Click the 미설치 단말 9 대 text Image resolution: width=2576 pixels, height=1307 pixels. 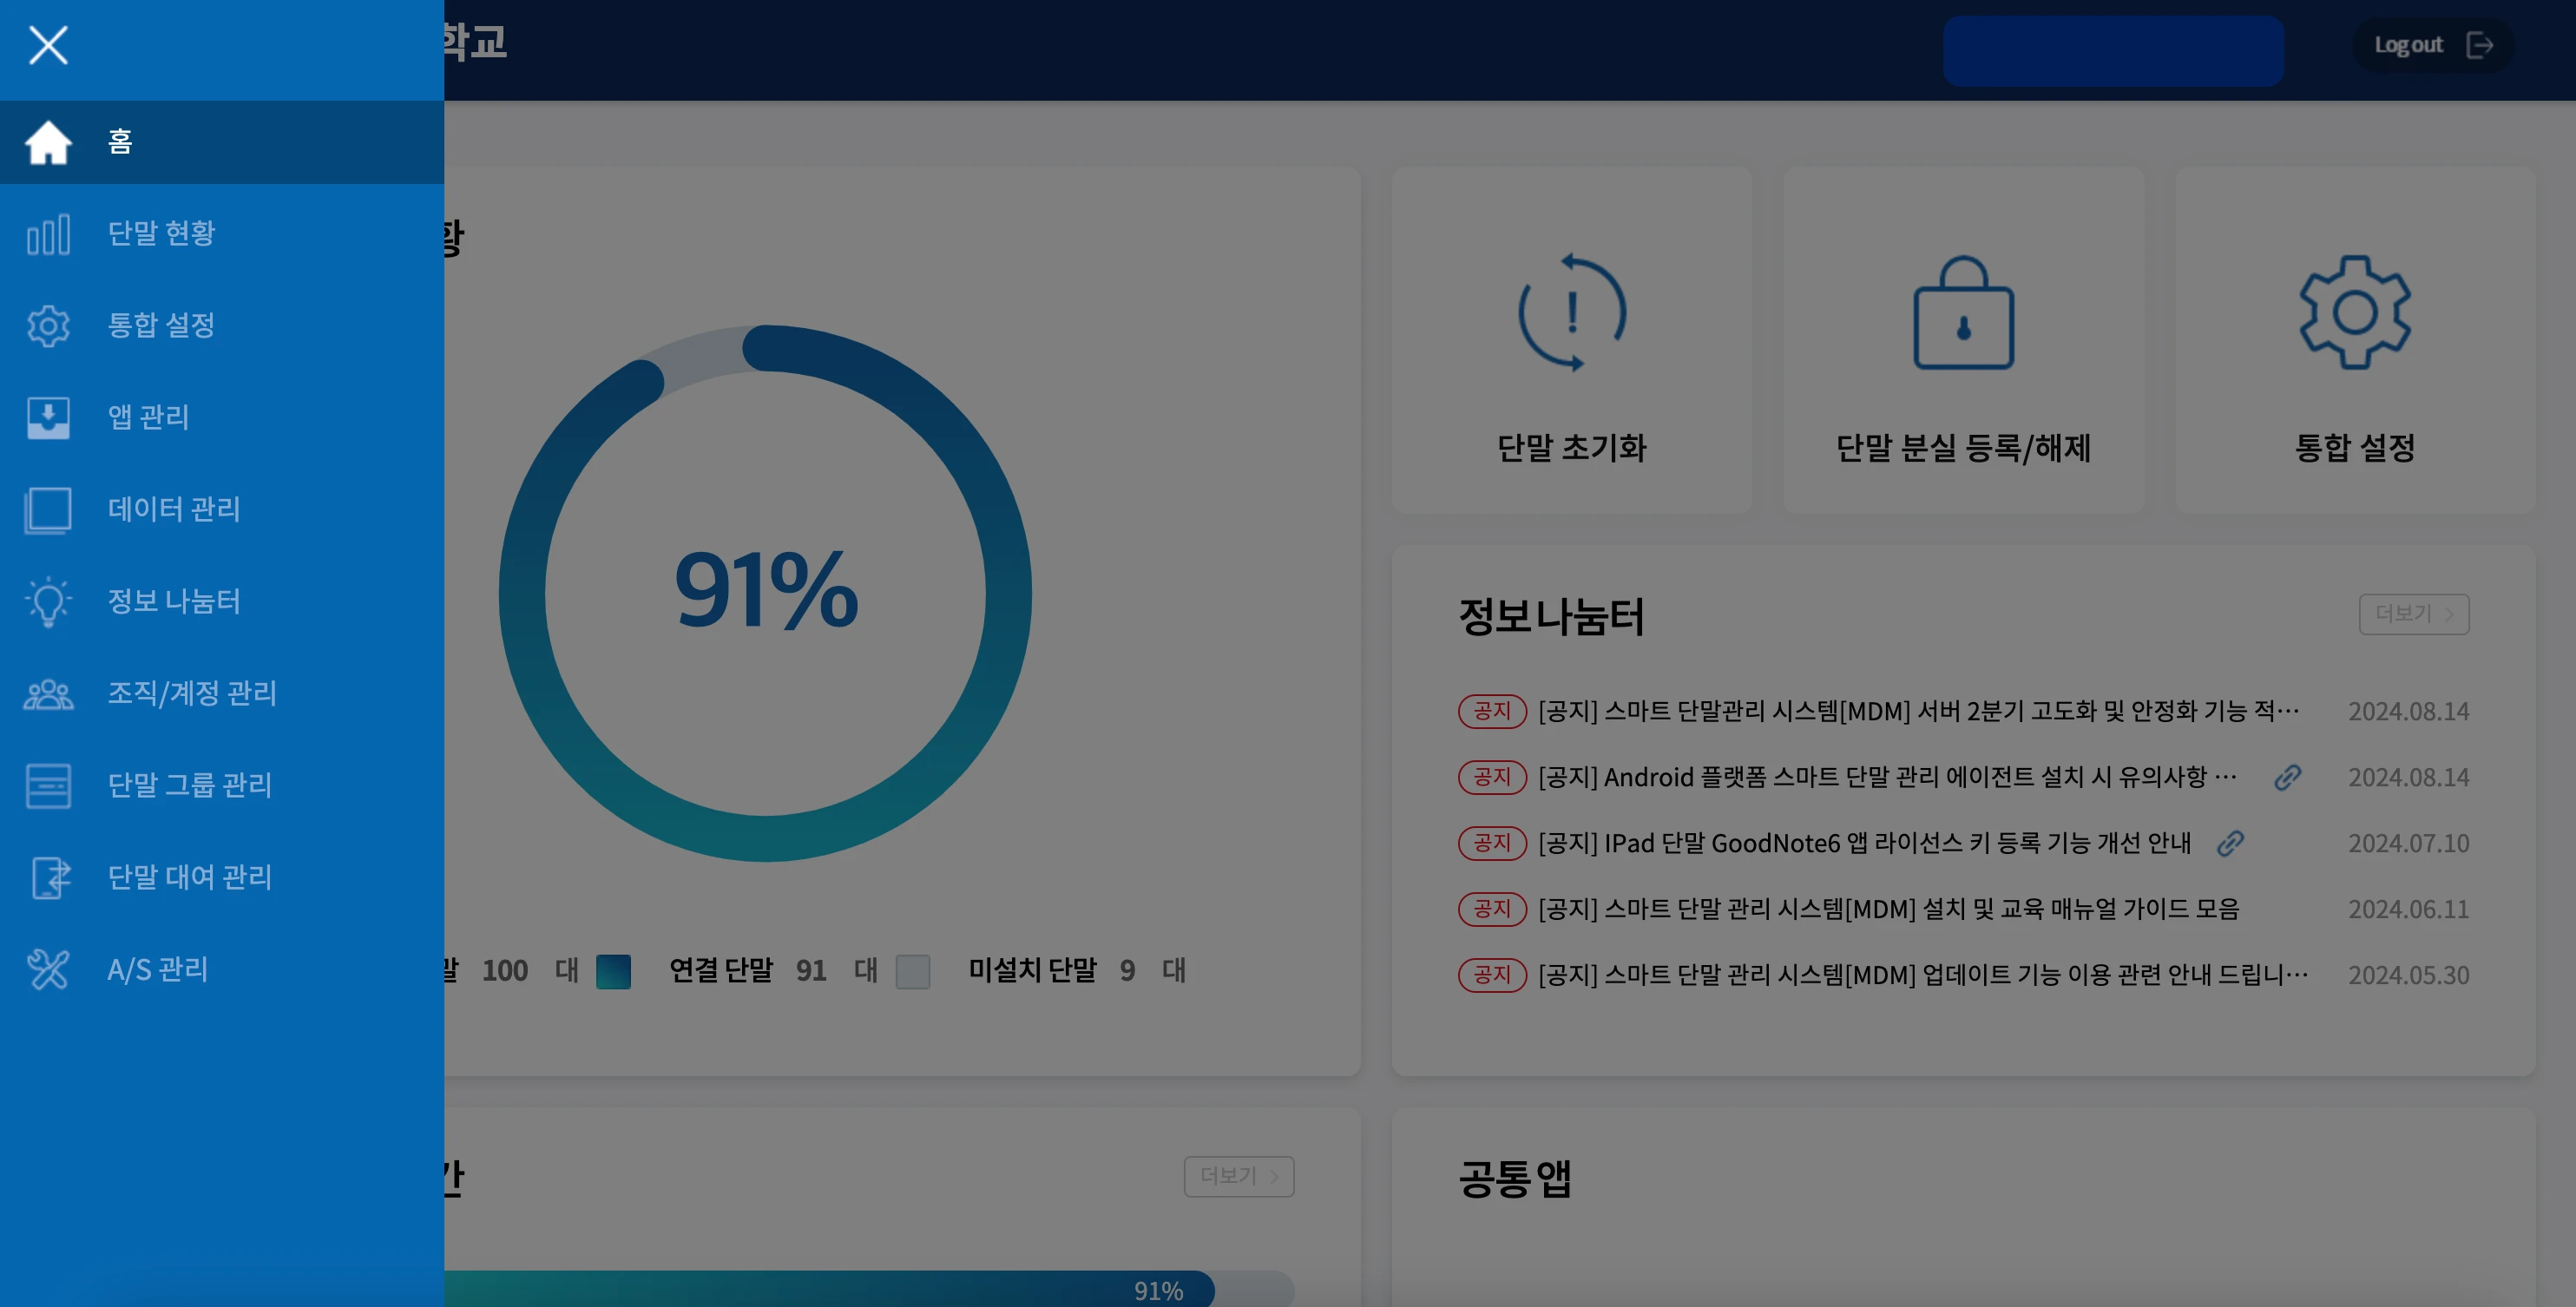[1077, 970]
